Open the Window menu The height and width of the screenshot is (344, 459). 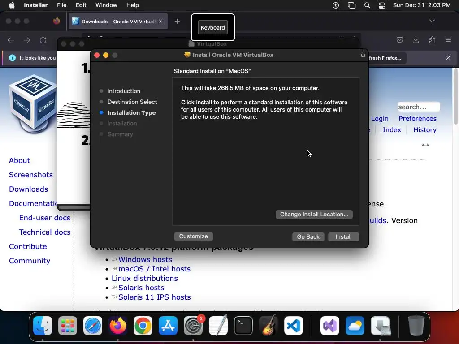click(106, 5)
